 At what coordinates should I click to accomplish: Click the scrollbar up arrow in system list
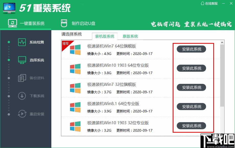tap(222, 42)
